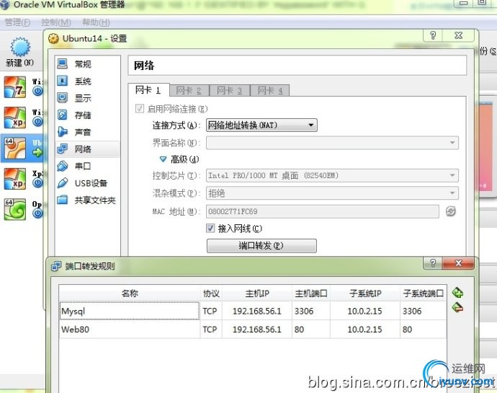Open the 共享文件夹 (Shared folders) category
497x393 pixels.
click(88, 200)
